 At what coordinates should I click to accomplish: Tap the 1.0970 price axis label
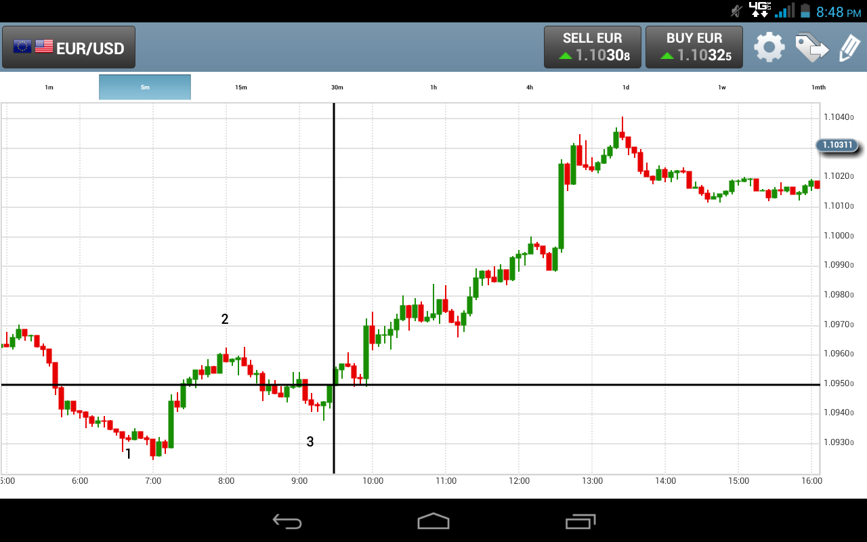click(839, 325)
